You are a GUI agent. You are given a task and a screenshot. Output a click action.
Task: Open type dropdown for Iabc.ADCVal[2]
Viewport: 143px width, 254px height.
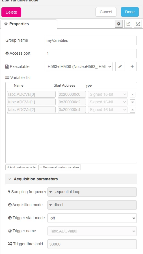point(108,110)
